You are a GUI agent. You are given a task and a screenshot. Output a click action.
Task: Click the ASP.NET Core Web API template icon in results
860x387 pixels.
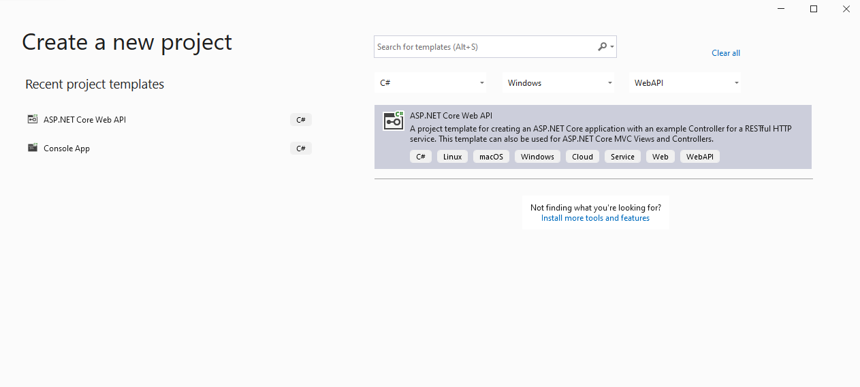point(394,120)
